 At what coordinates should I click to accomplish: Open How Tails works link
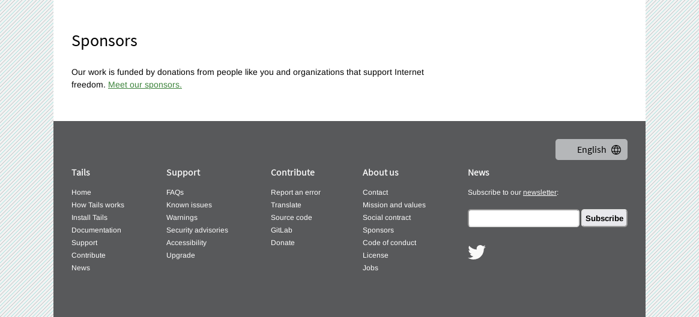coord(98,205)
